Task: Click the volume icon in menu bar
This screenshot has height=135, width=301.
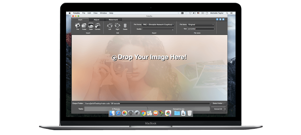Action: [194, 13]
